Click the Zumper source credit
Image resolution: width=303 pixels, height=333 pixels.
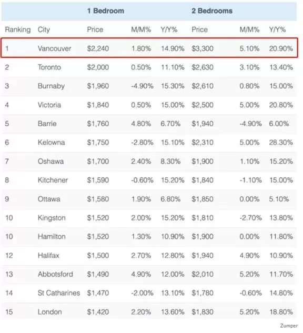pyautogui.click(x=289, y=326)
